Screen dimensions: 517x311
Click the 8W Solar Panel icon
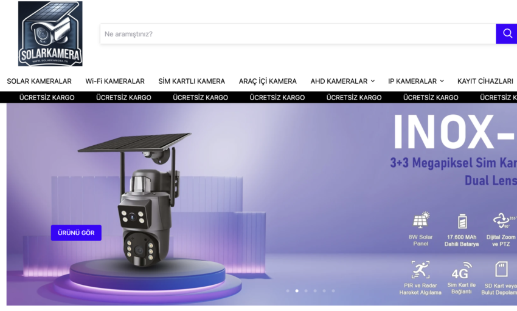(421, 220)
